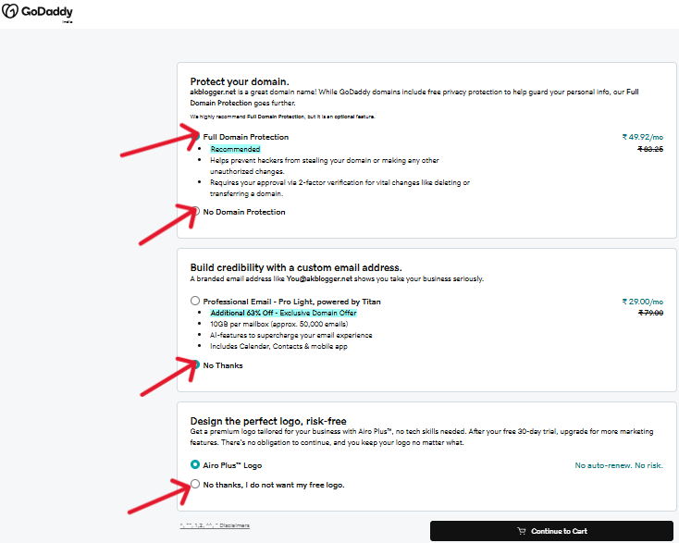Click the 10GB per mailbox bullet text

coord(278,324)
